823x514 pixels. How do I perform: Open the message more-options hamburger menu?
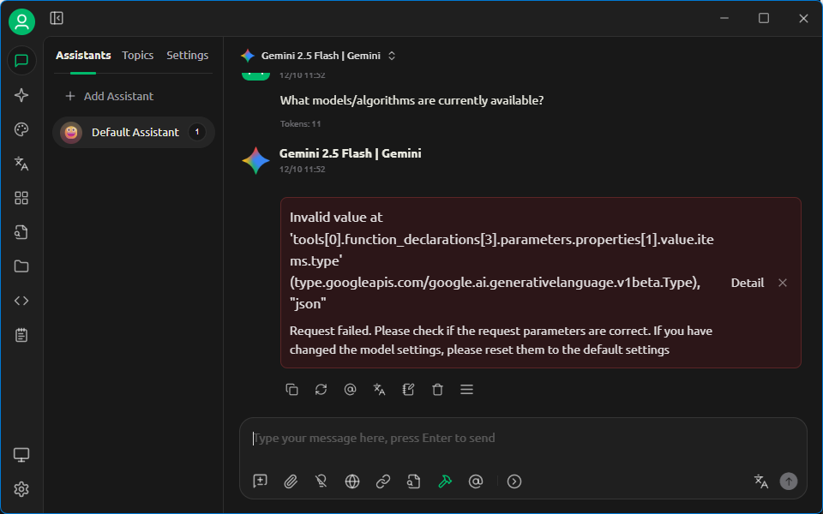pyautogui.click(x=466, y=390)
